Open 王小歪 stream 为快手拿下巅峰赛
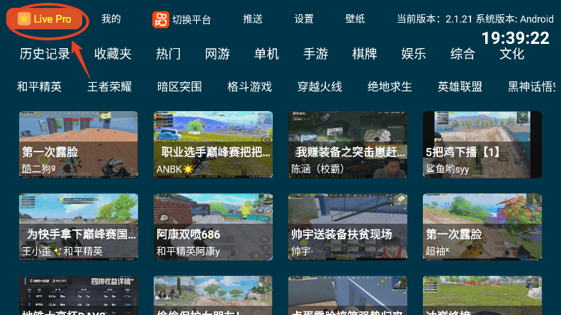 (x=79, y=227)
